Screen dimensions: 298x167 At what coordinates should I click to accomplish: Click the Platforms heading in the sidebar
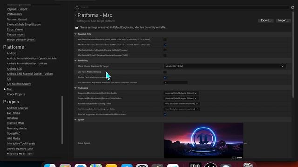click(14, 47)
